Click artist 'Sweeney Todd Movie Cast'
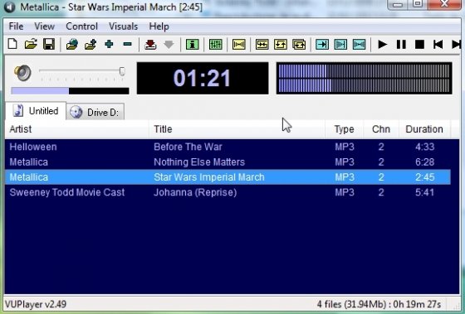 pos(67,192)
